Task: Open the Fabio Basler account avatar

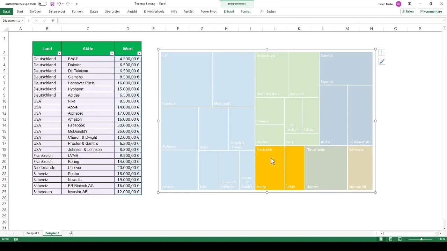Action: point(398,4)
